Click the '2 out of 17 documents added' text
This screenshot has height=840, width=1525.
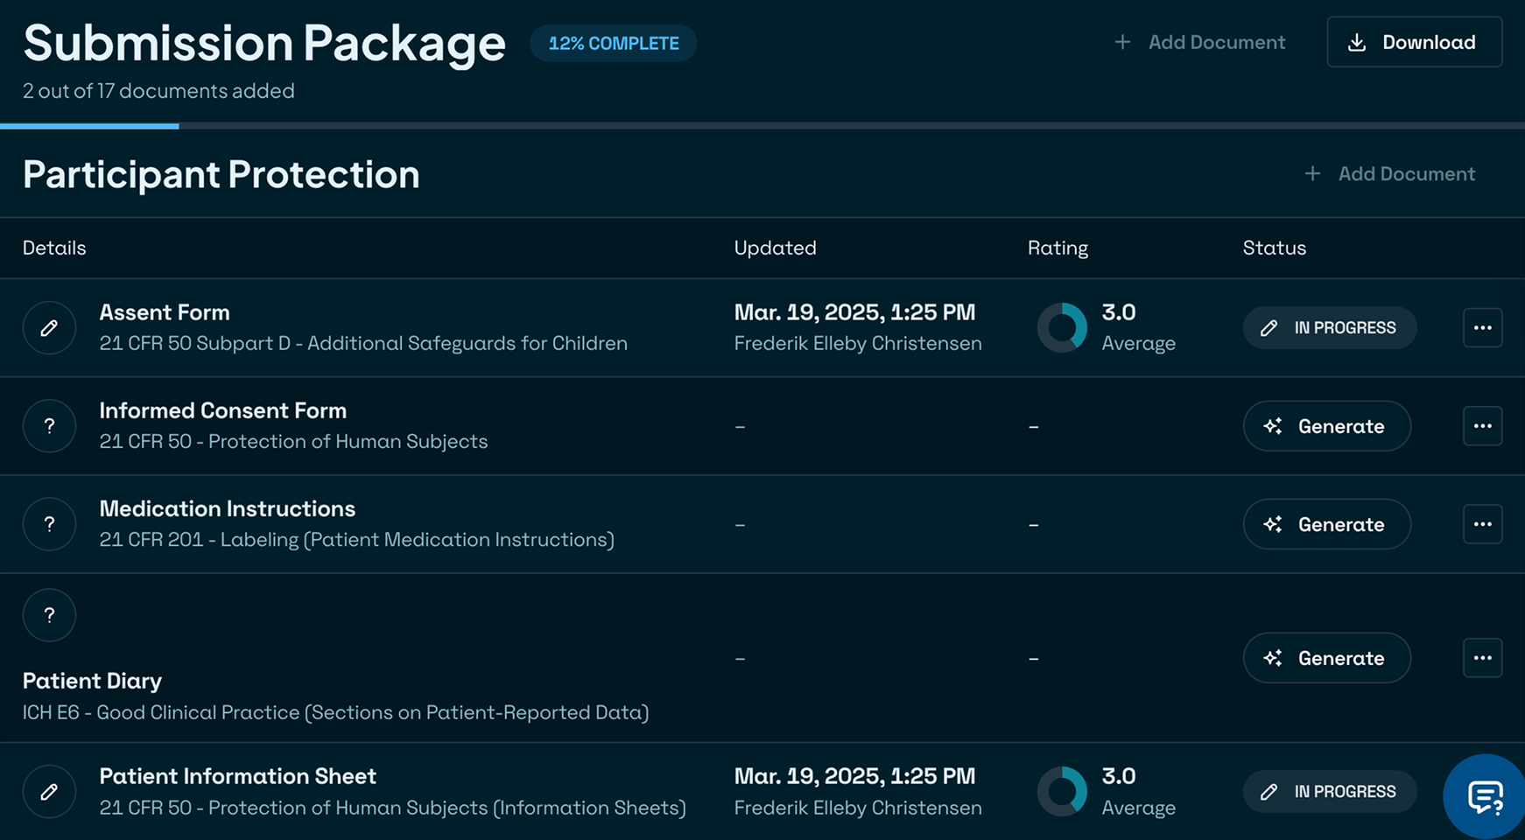[x=158, y=91]
